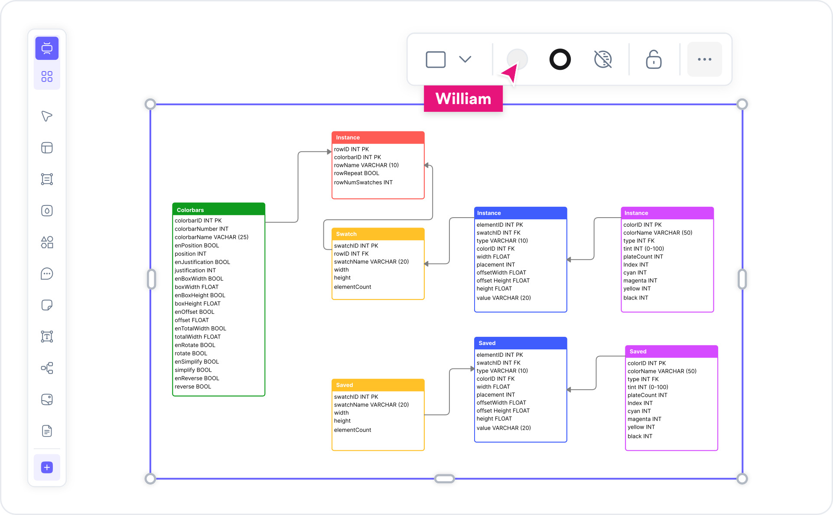Viewport: 833px width, 515px height.
Task: Select the frame tool tab at sidebar top
Action: click(47, 48)
